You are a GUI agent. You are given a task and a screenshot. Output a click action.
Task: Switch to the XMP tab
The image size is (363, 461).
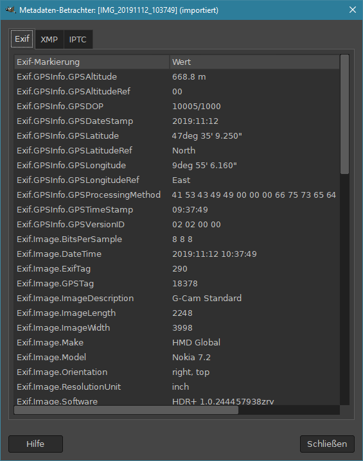[x=49, y=39]
